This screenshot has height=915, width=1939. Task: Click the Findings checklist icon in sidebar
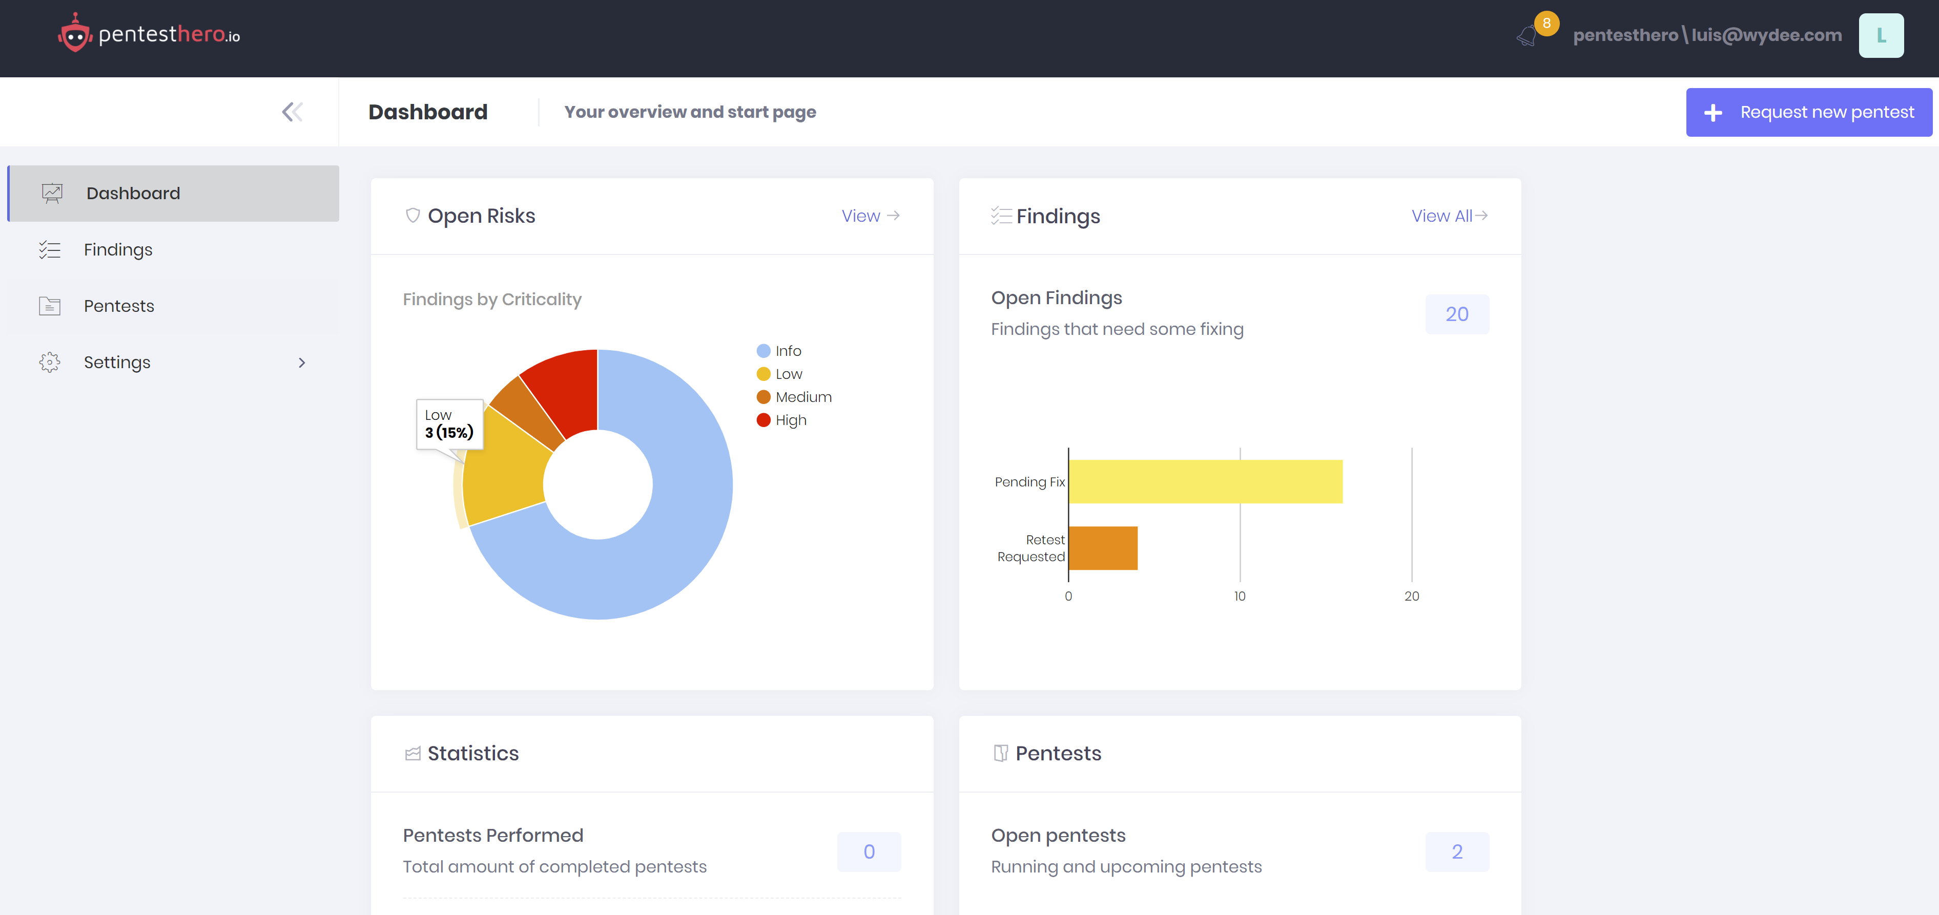point(50,249)
